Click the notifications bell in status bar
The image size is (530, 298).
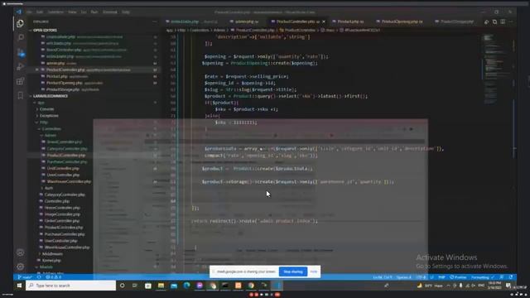(511, 277)
